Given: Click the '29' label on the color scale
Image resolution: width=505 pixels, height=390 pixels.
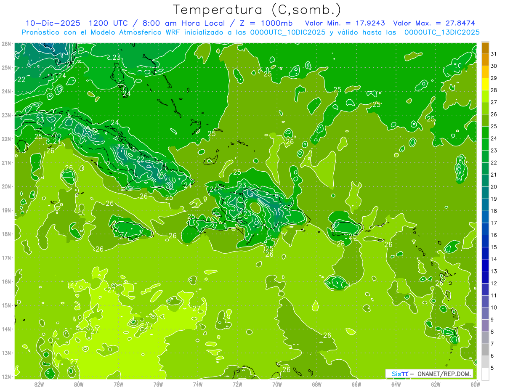Looking at the screenshot, I should tap(494, 78).
